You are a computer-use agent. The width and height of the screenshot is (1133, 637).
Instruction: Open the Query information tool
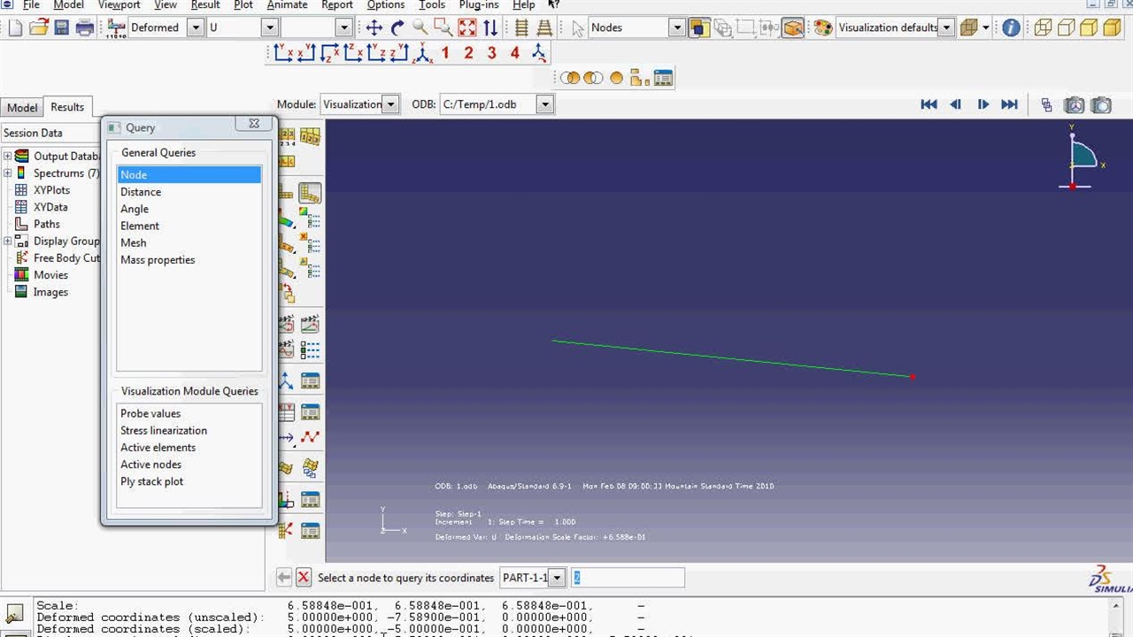click(x=1011, y=28)
